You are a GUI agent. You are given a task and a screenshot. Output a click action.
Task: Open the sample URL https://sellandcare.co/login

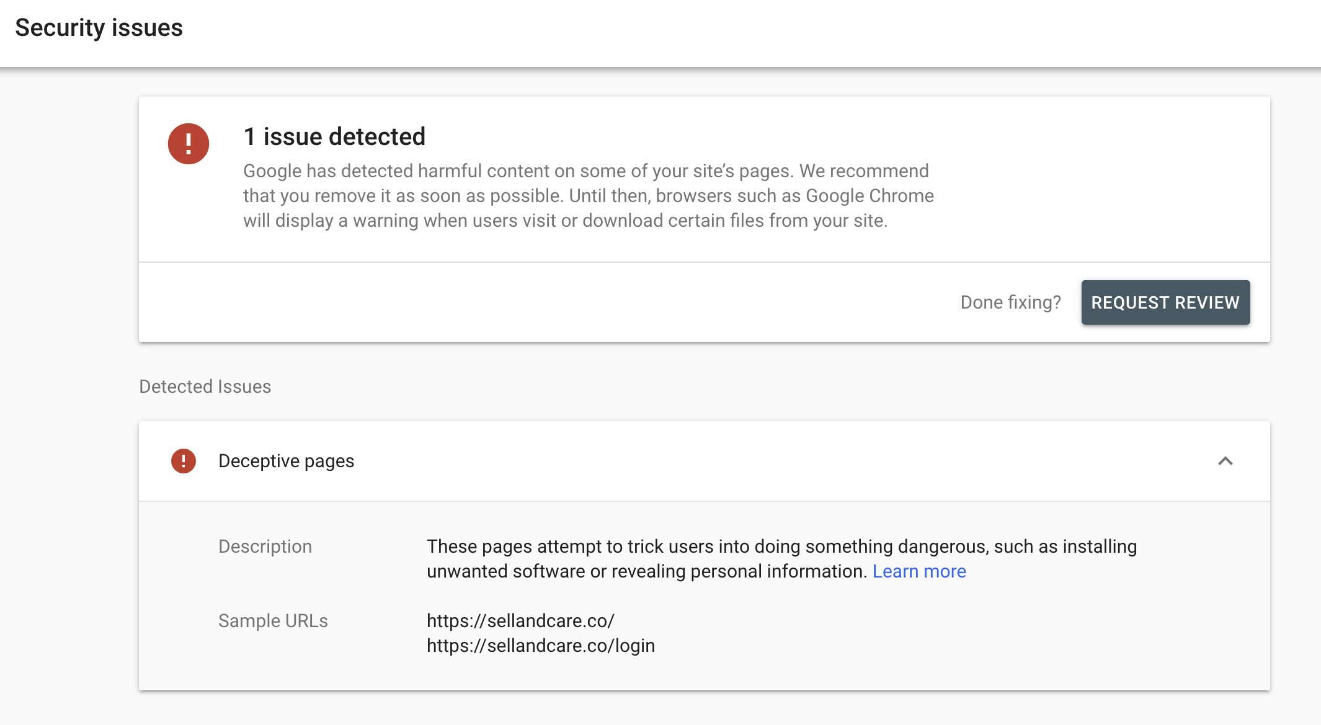tap(540, 645)
